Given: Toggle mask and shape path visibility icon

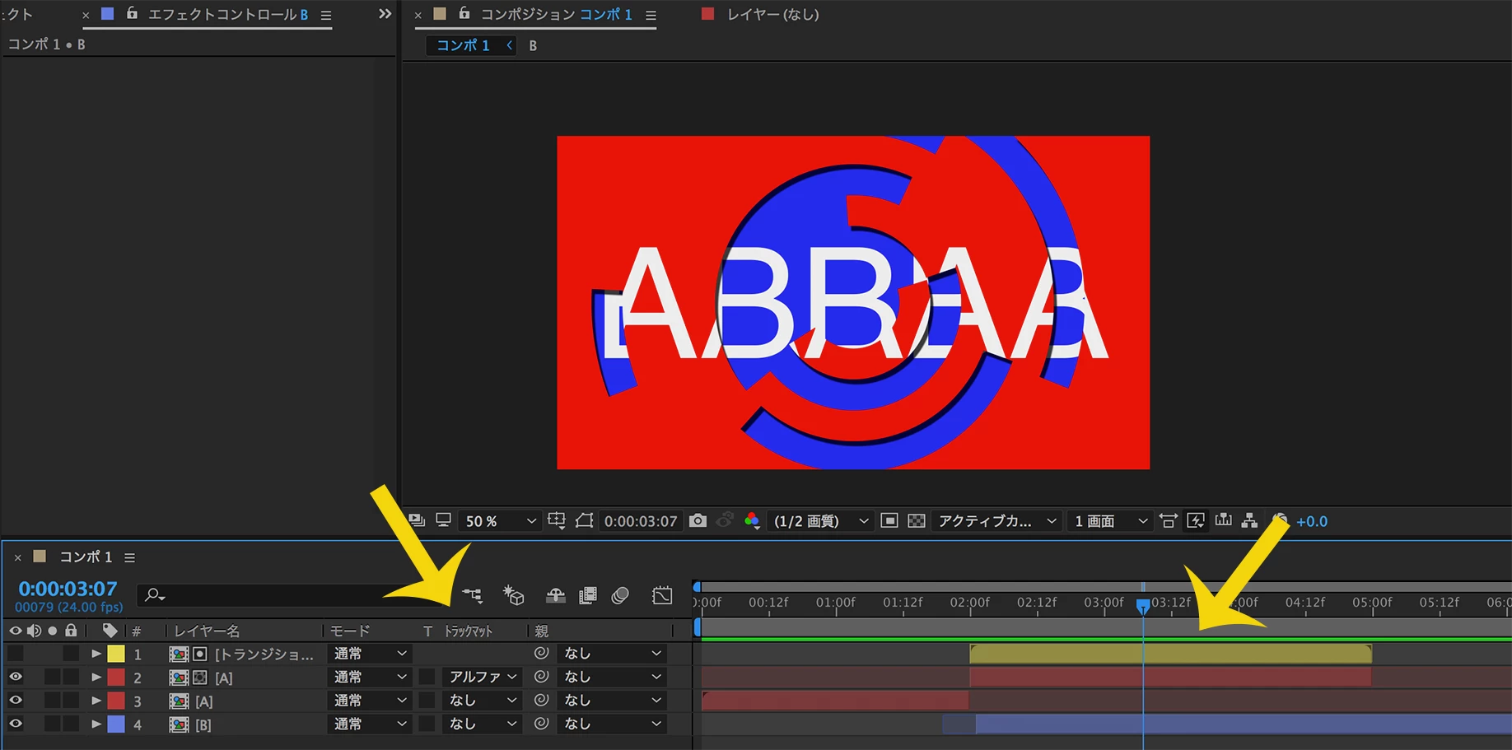Looking at the screenshot, I should coord(584,520).
